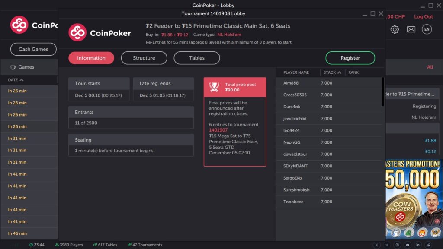
Task: Select player Dura4ok row
Action: coord(329,107)
